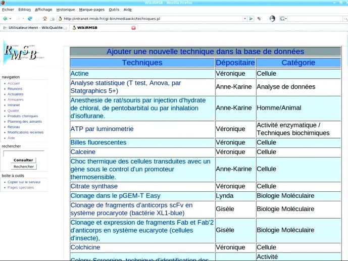Sort by the Dépositaire column header
This screenshot has height=261, width=348.
point(235,63)
